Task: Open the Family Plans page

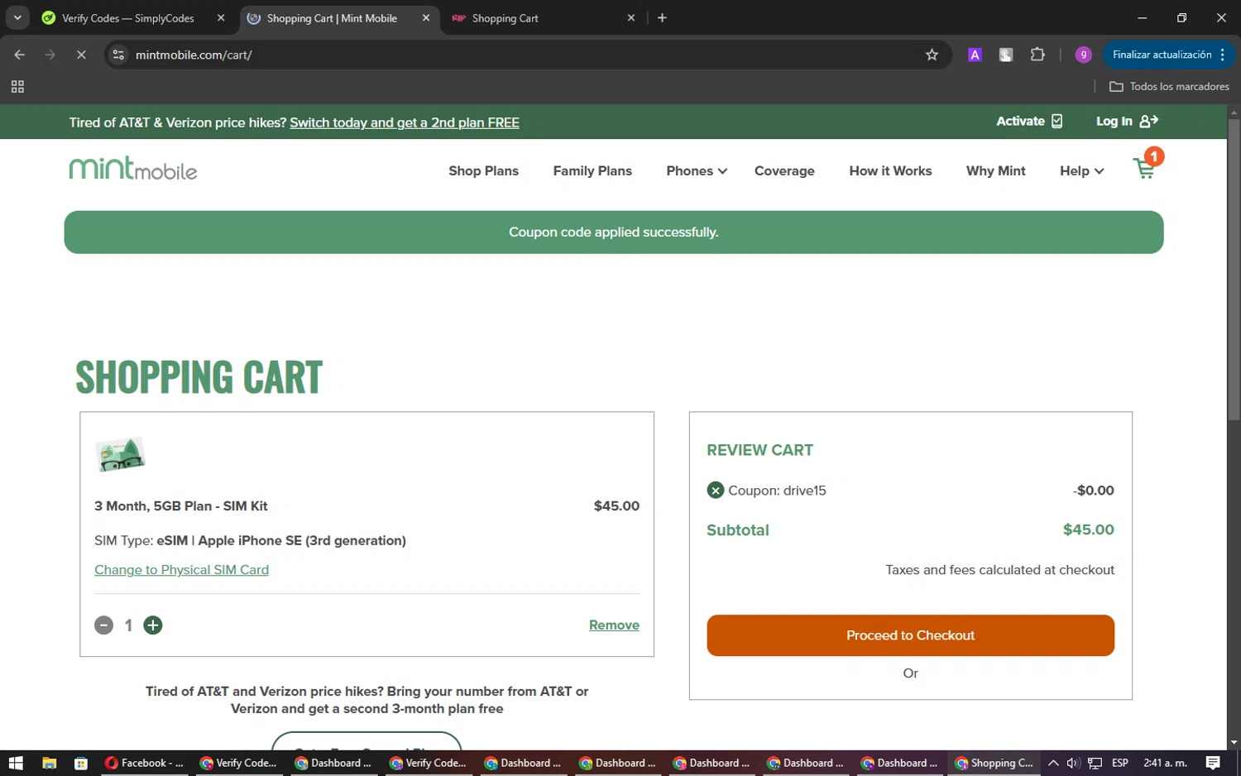Action: [592, 170]
